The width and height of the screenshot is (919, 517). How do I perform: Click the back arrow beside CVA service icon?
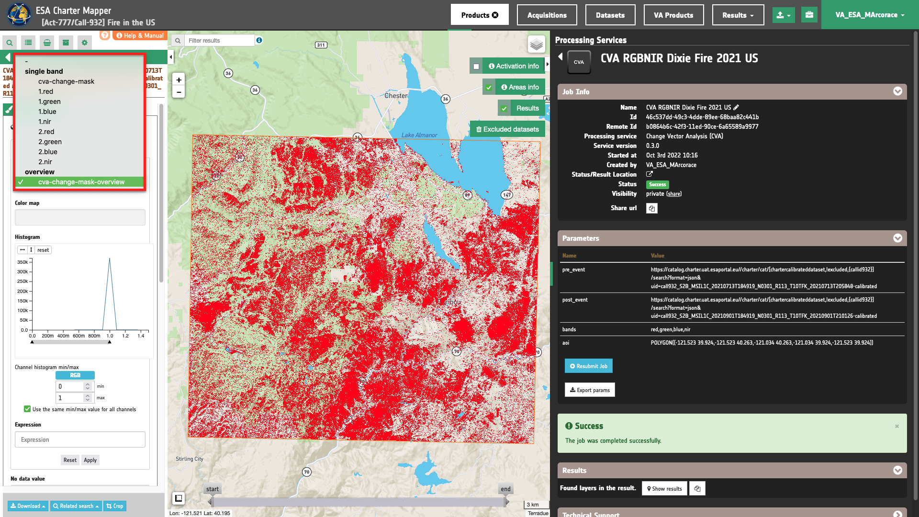560,57
